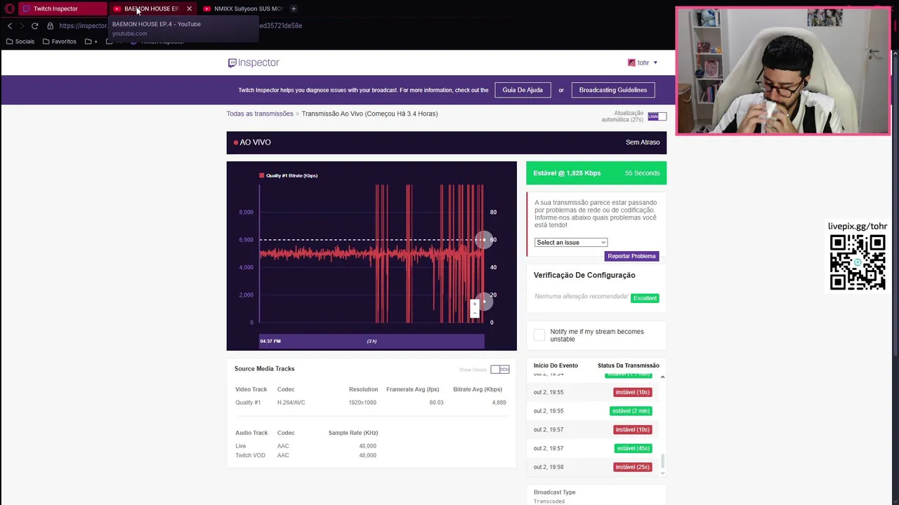The width and height of the screenshot is (899, 505).
Task: Open the Opera menu logo icon
Action: point(10,8)
